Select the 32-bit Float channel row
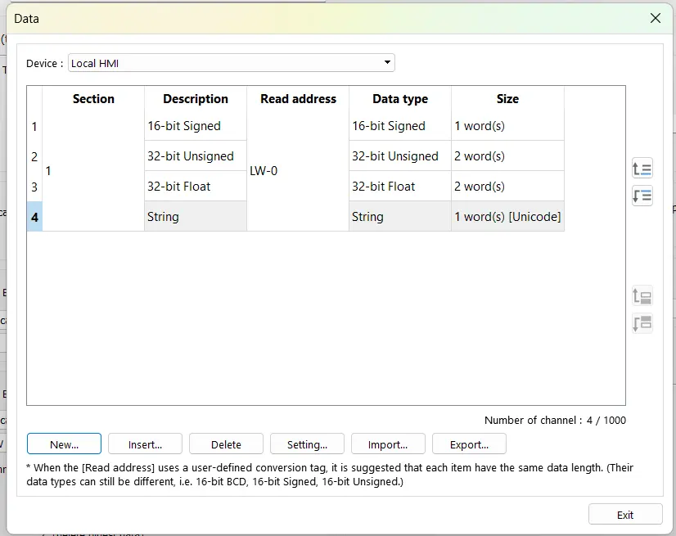Screen dimensions: 676x536 195,187
